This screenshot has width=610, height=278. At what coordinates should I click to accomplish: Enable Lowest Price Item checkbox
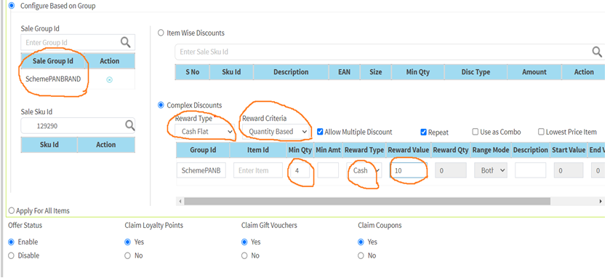coord(541,132)
